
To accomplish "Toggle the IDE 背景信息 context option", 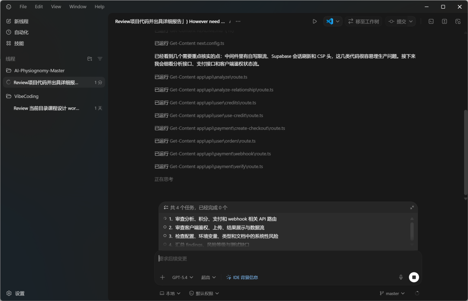I will coord(242,277).
